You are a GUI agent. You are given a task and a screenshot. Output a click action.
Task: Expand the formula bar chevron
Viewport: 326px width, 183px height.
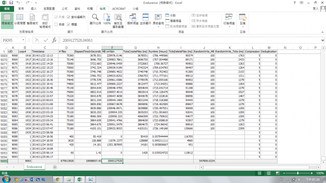click(x=322, y=40)
